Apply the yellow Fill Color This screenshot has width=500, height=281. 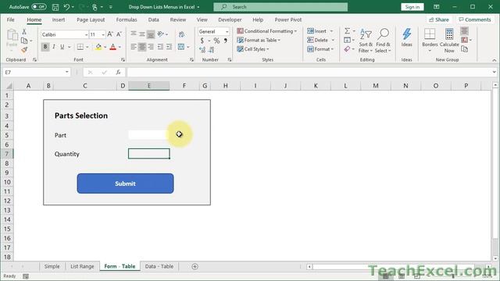[x=98, y=47]
